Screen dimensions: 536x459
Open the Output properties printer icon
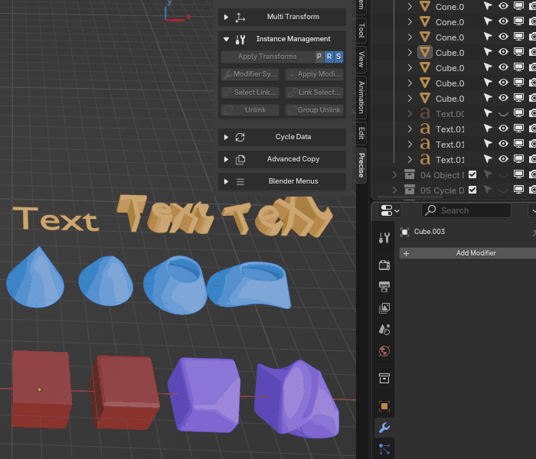pos(384,287)
